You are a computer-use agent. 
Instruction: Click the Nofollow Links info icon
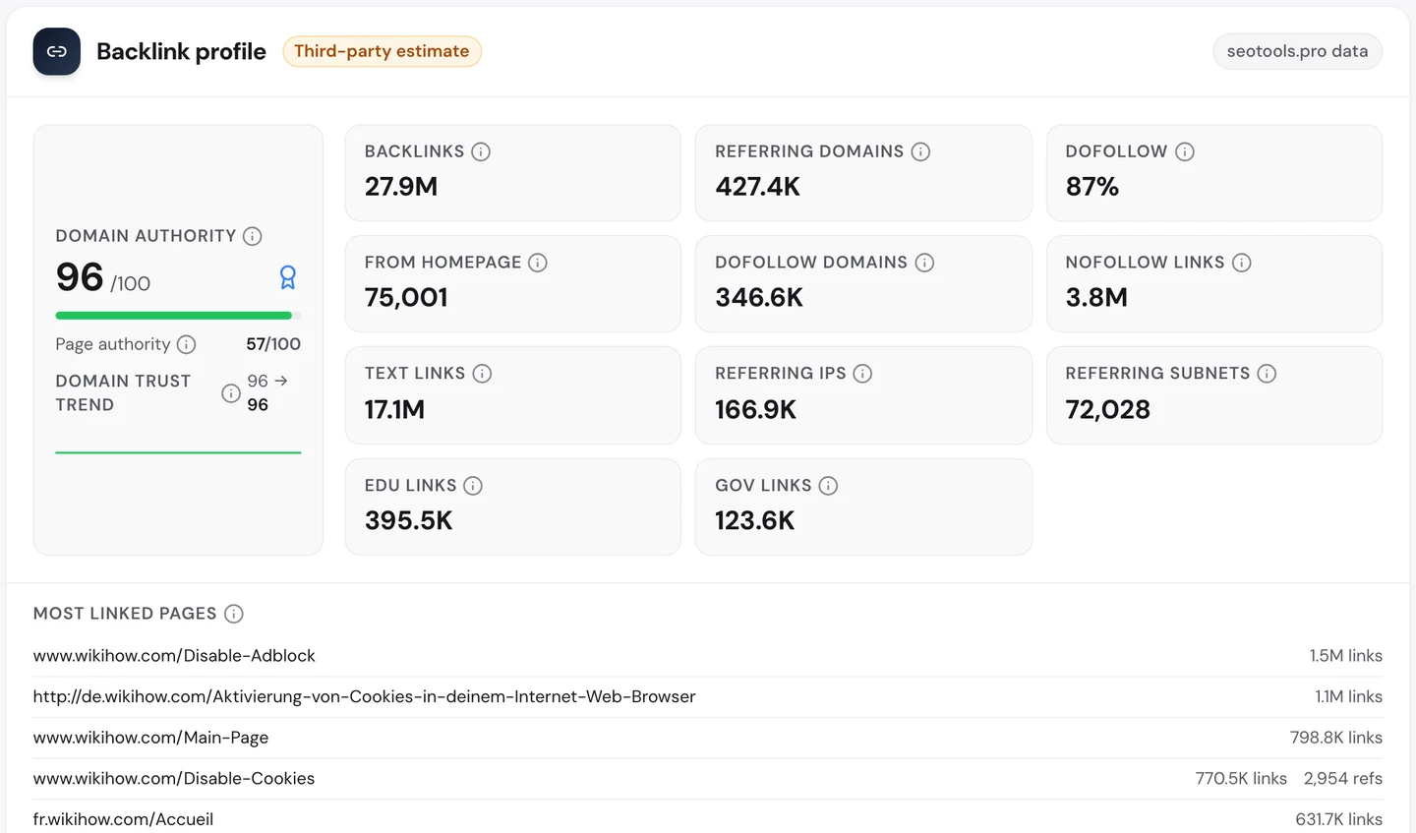click(x=1242, y=263)
